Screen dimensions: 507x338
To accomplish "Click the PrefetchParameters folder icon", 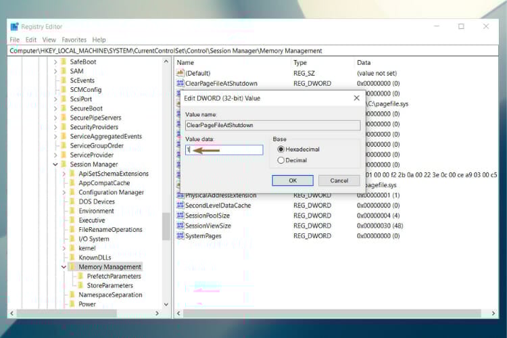I will point(80,276).
